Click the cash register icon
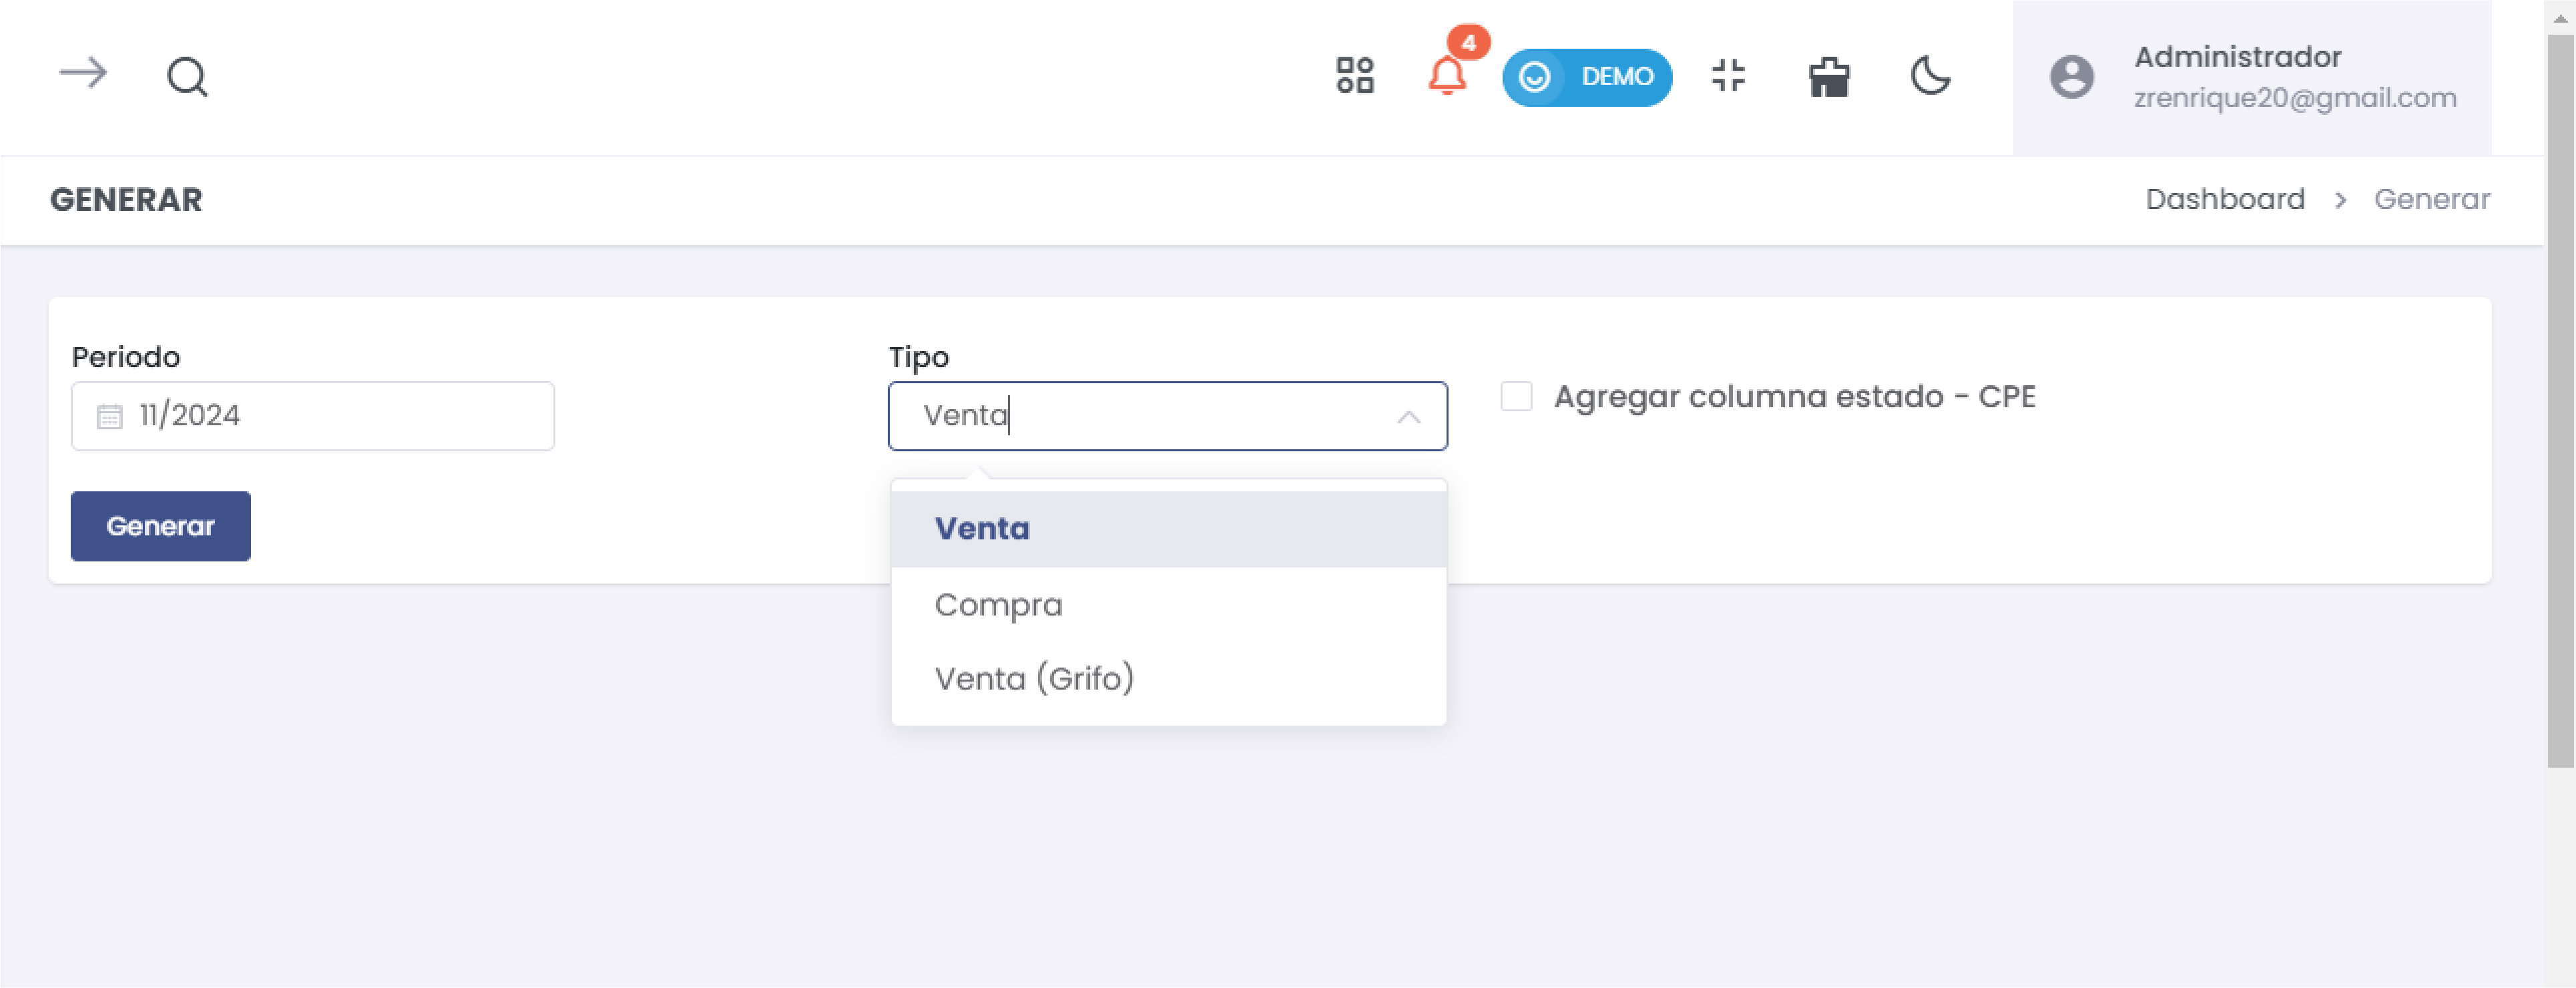 coord(1828,76)
